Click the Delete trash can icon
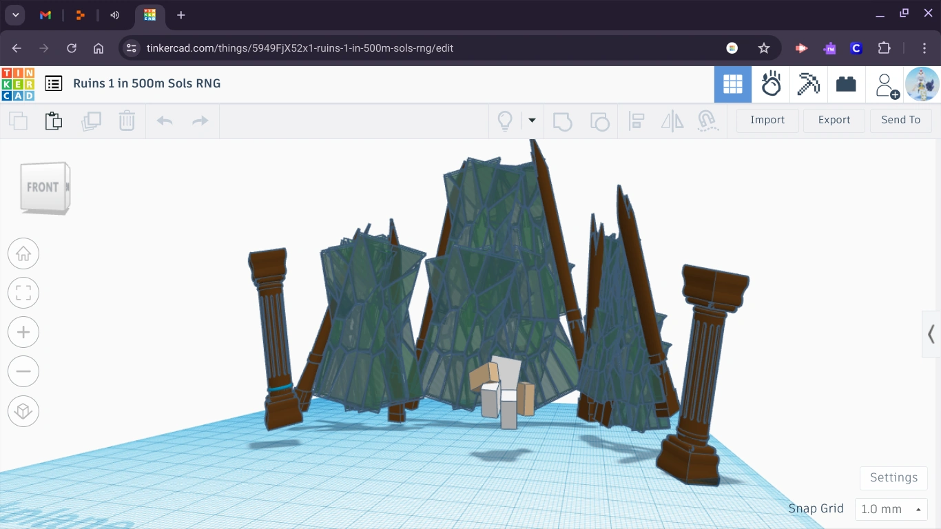 (127, 121)
